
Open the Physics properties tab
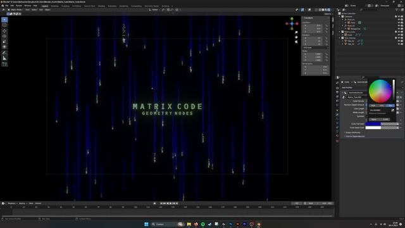coord(337,123)
